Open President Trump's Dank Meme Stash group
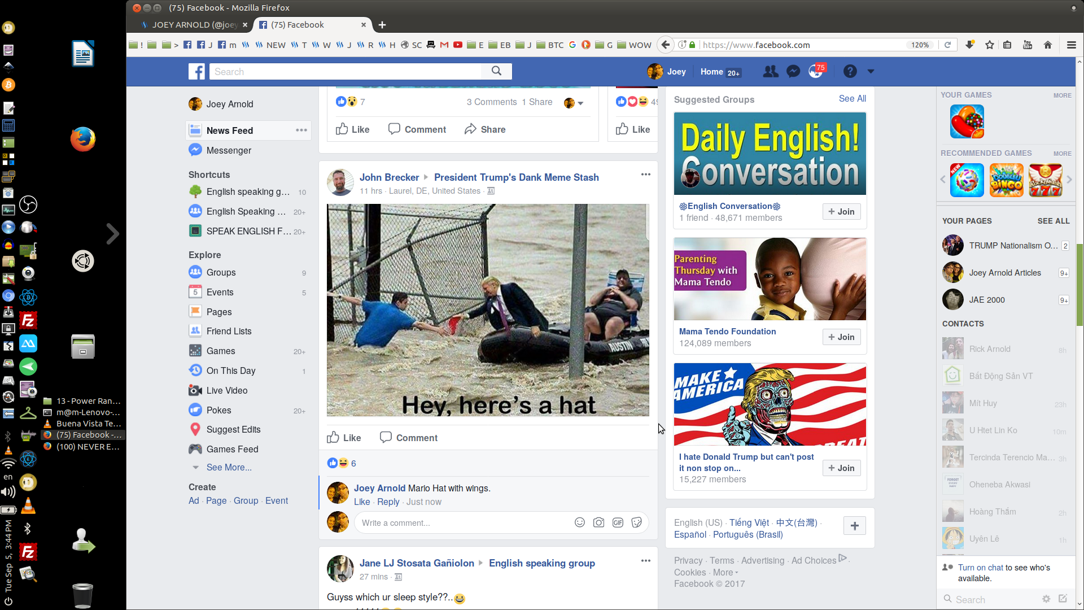1084x610 pixels. tap(516, 177)
